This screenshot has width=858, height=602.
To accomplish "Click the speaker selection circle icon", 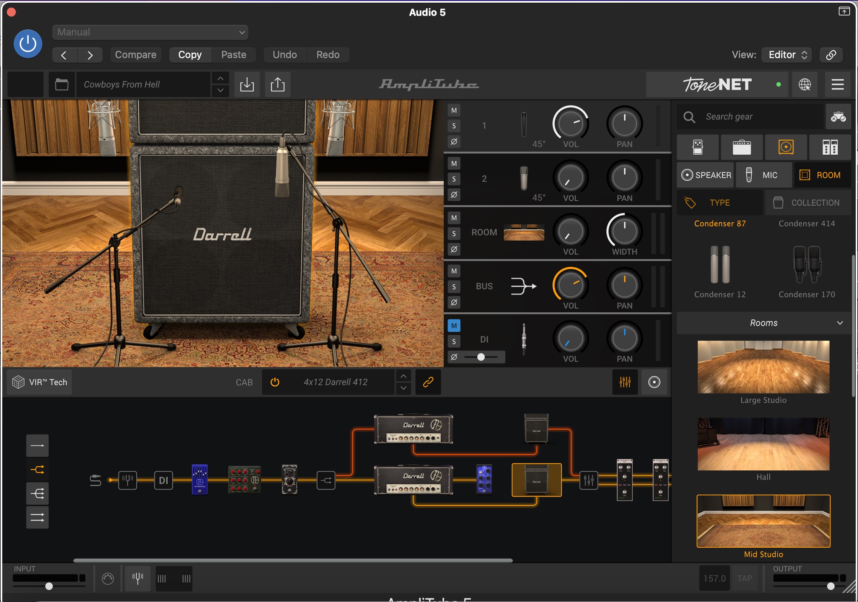I will [x=654, y=382].
